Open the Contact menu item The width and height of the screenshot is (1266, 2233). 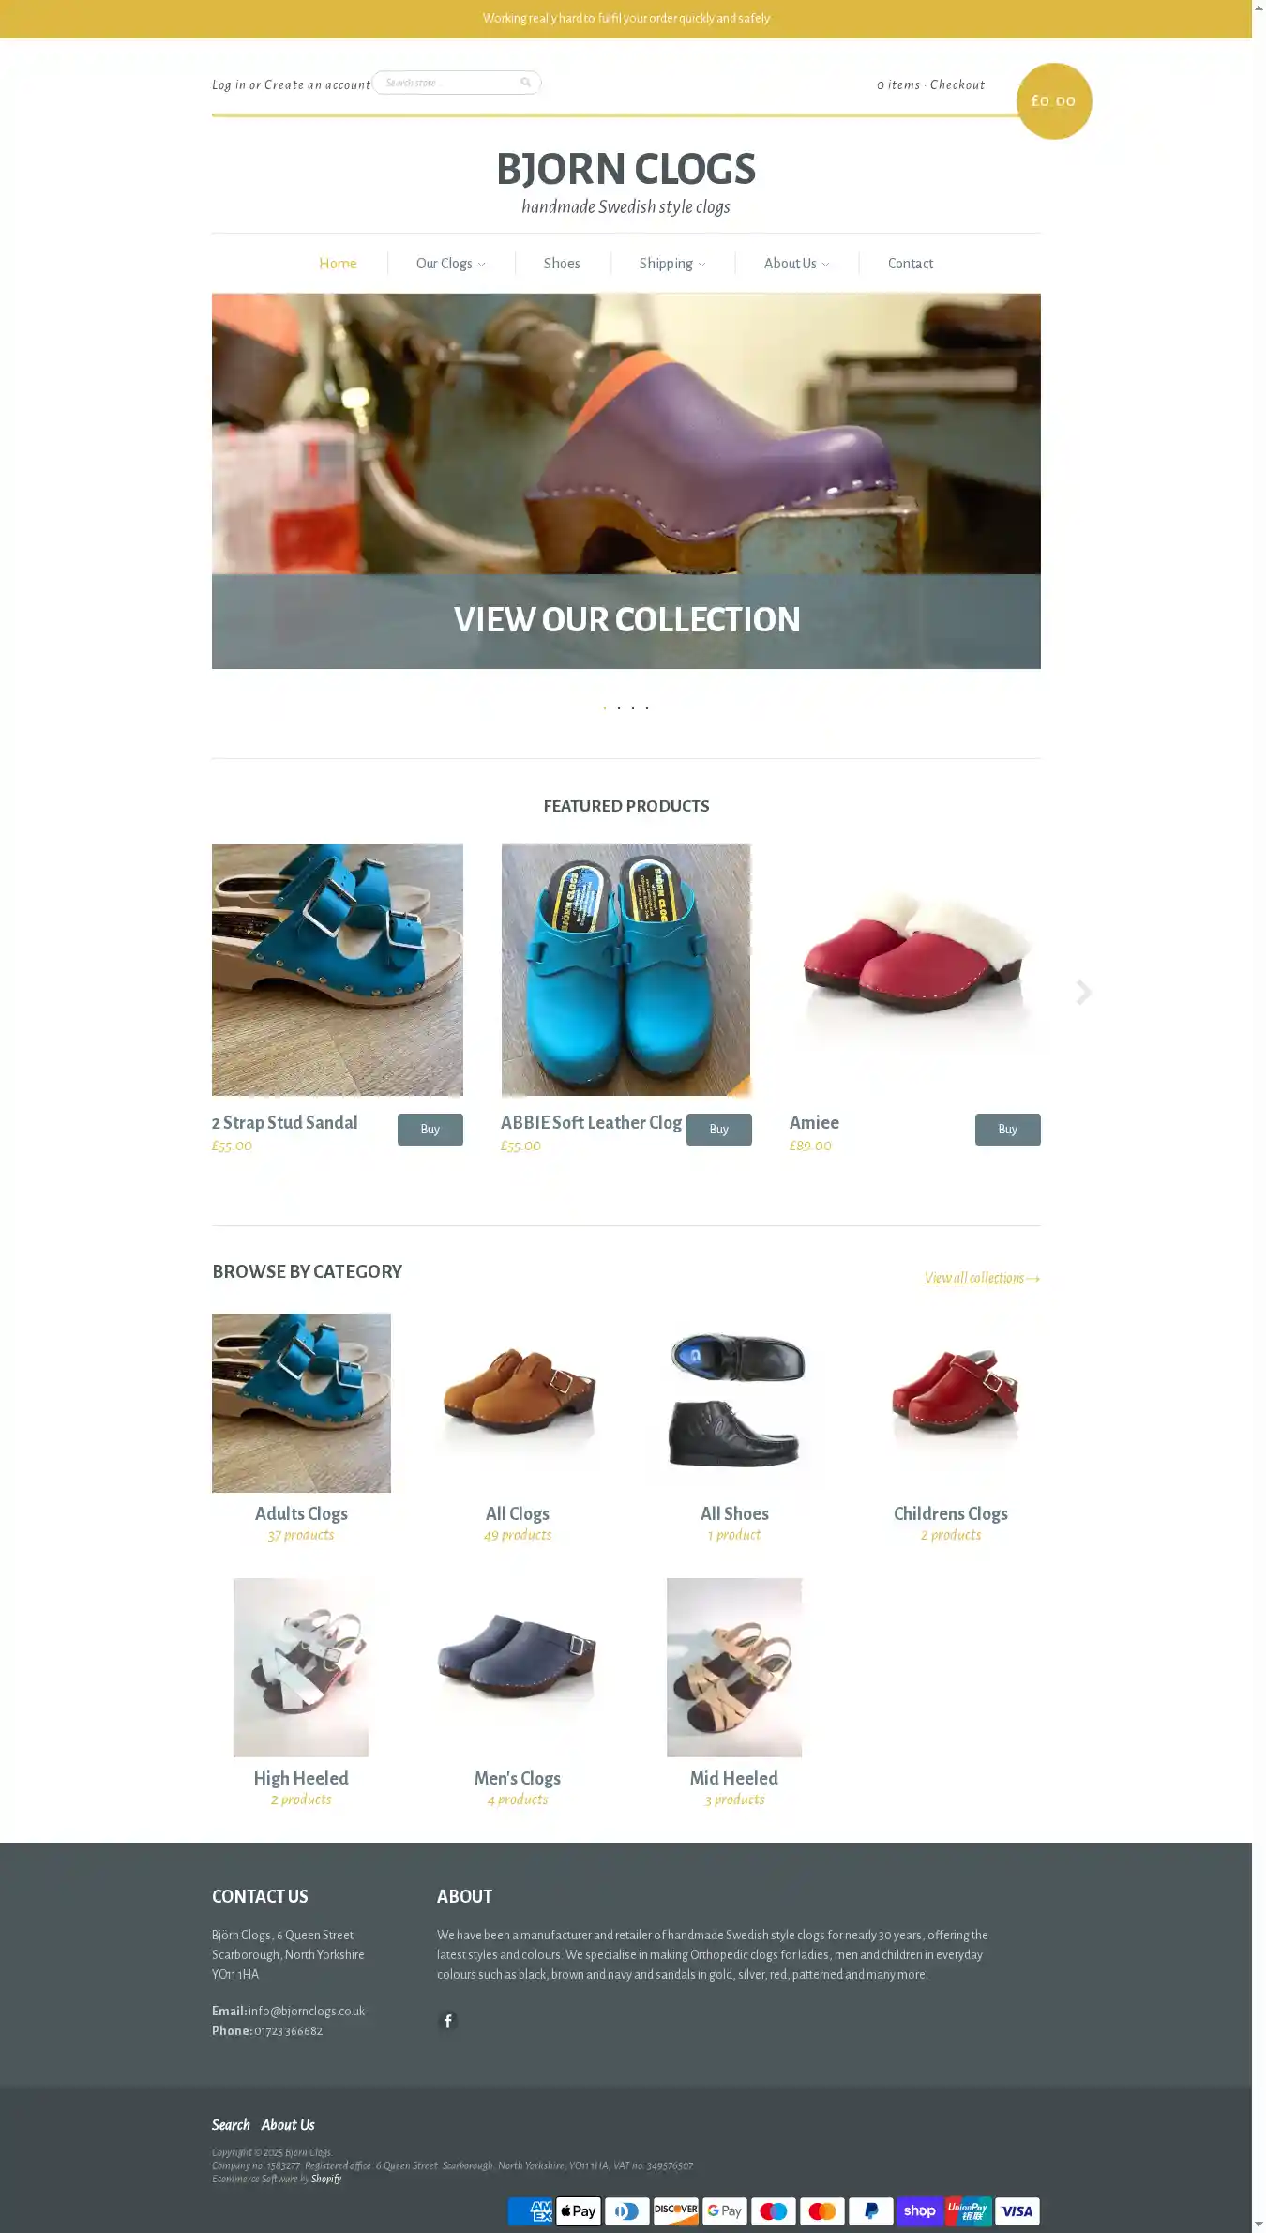coord(911,264)
